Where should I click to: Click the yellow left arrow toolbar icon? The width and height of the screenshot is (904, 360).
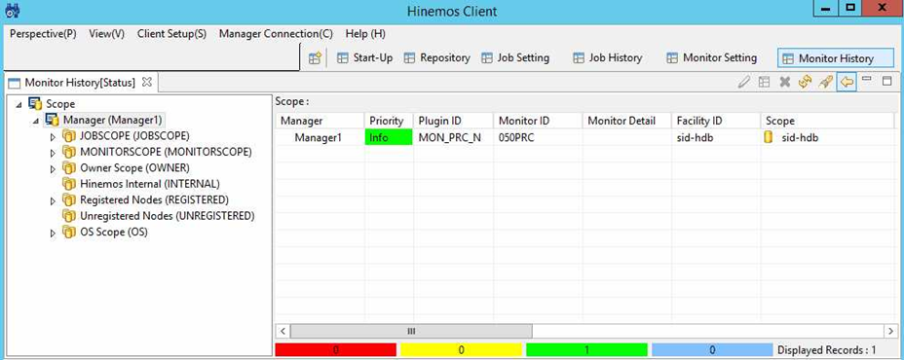[x=847, y=83]
